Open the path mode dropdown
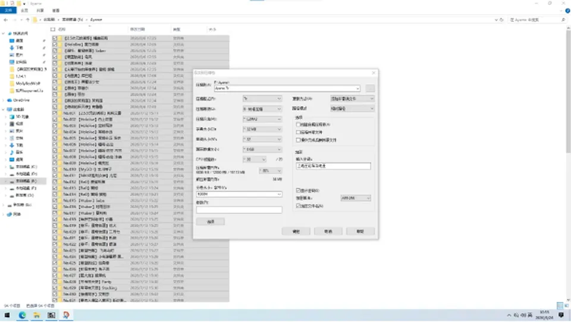This screenshot has width=571, height=322. pyautogui.click(x=352, y=109)
